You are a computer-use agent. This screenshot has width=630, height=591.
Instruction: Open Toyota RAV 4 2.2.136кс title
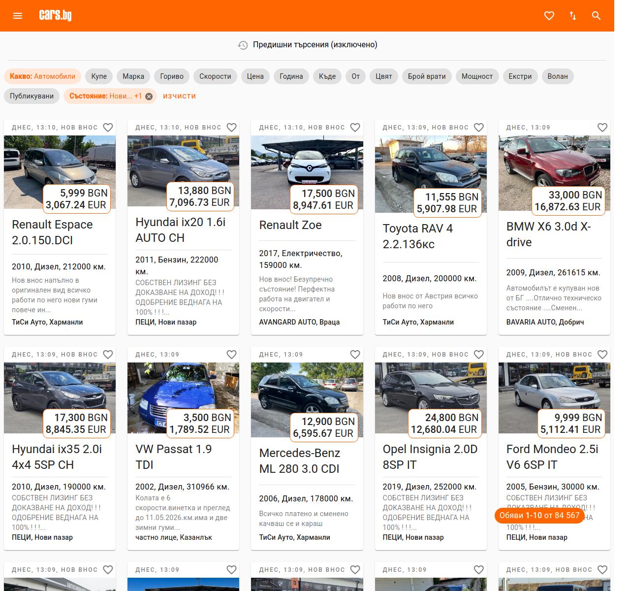coord(418,236)
